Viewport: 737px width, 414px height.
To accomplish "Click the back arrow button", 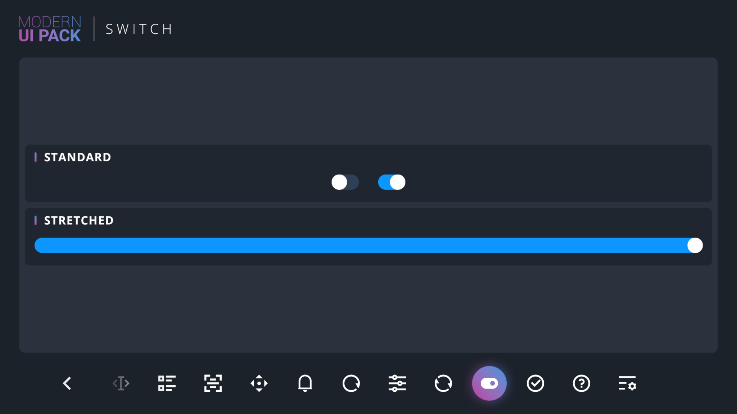I will [67, 383].
